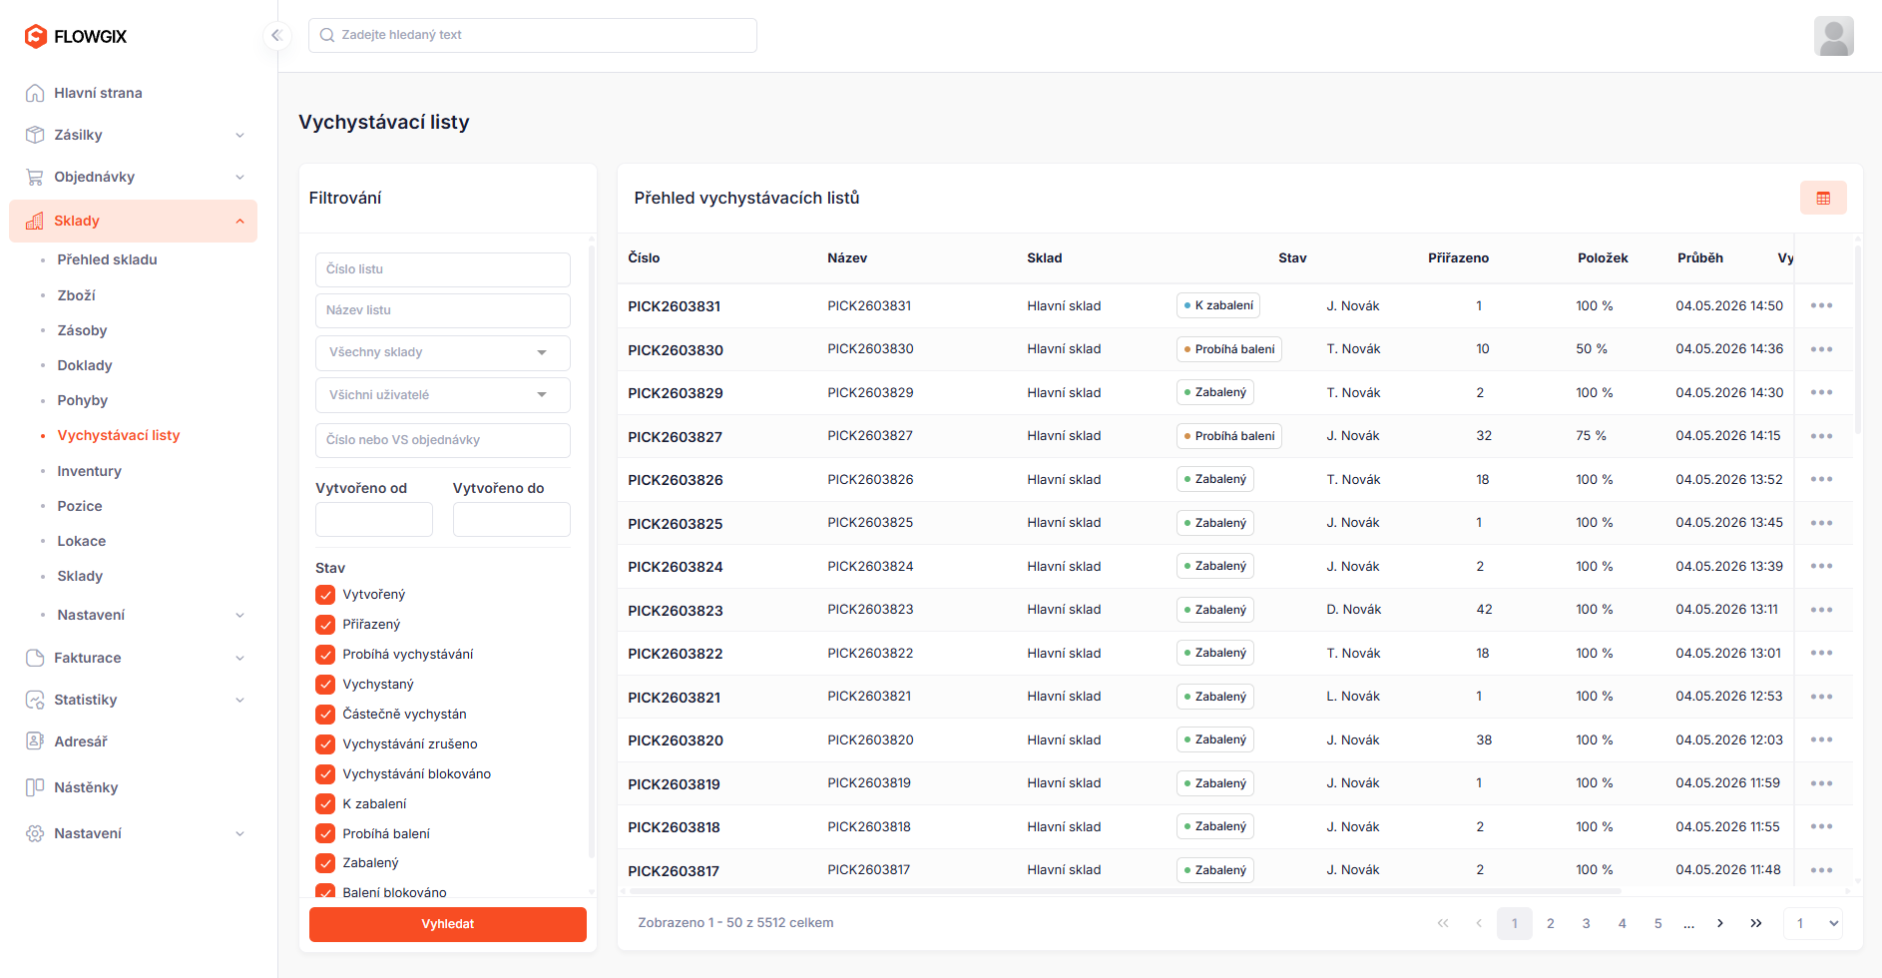The image size is (1882, 978).
Task: Open Přehled skladu menu item
Action: click(107, 259)
